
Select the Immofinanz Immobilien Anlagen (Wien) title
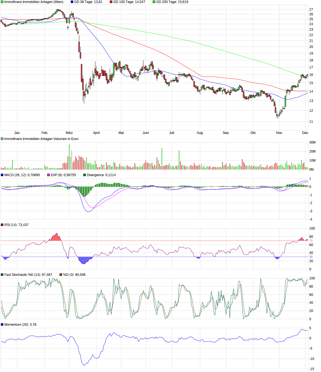(34, 2)
